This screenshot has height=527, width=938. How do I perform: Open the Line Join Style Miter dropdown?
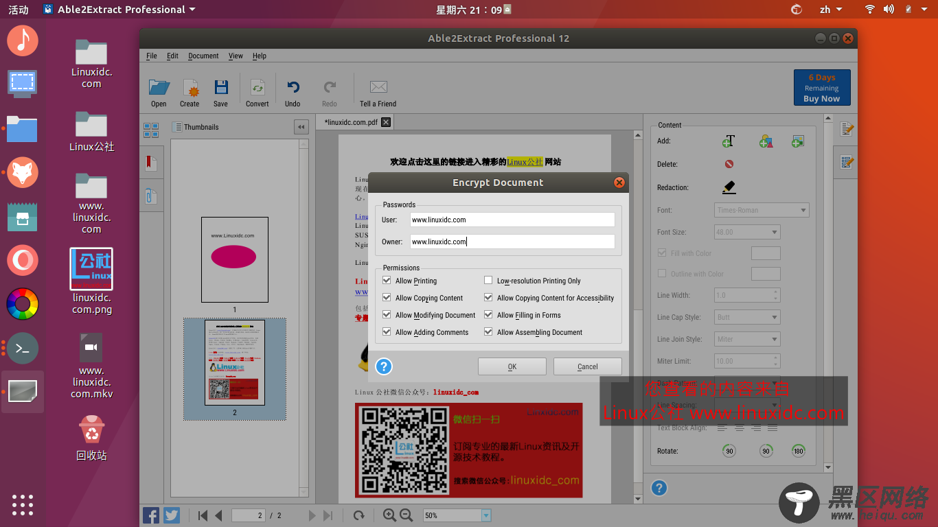click(747, 339)
